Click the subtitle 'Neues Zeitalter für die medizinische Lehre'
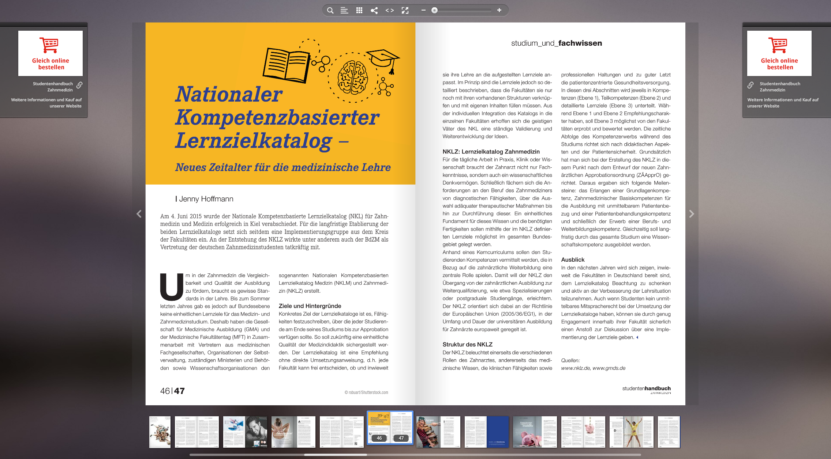 282,167
